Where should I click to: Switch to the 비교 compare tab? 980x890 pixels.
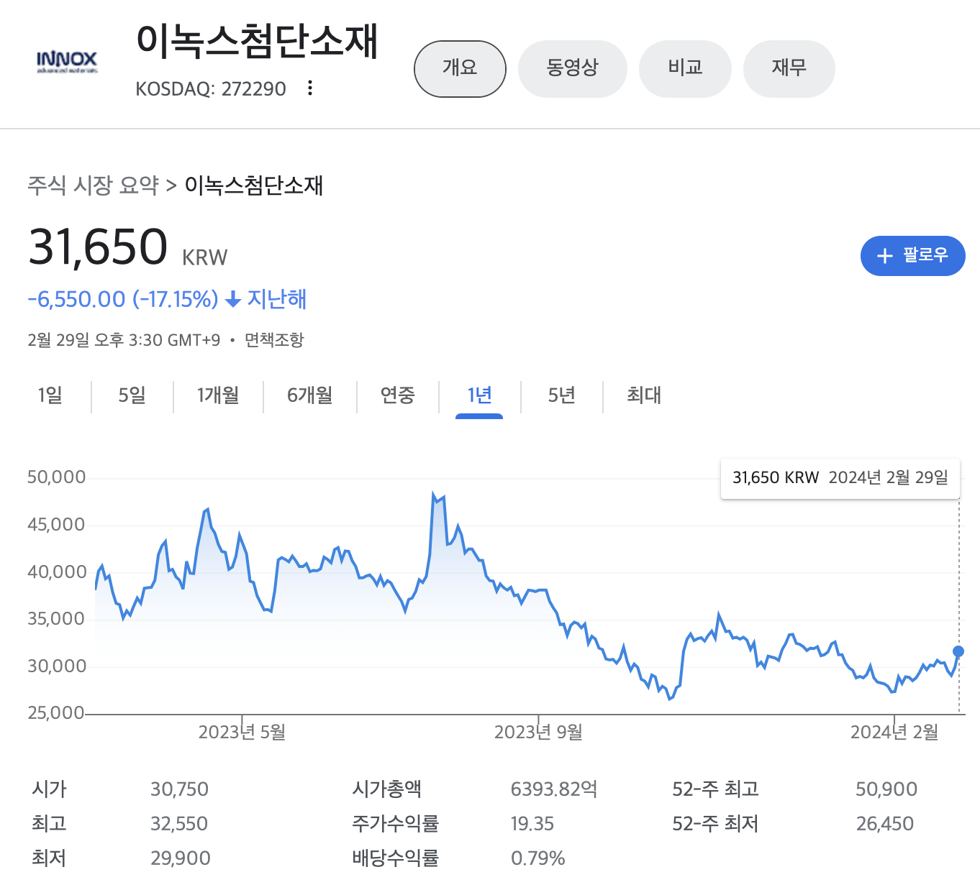tap(685, 68)
